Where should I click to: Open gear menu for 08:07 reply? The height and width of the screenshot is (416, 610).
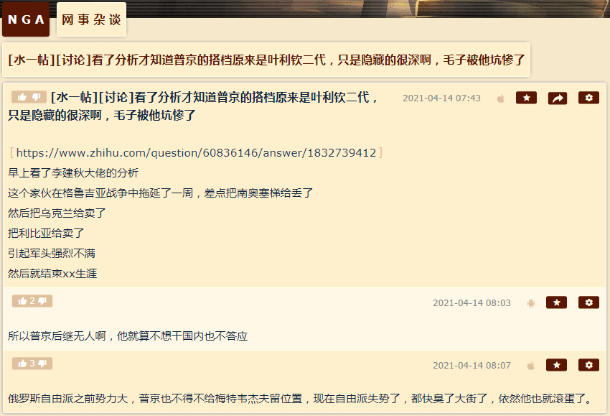[x=588, y=365]
